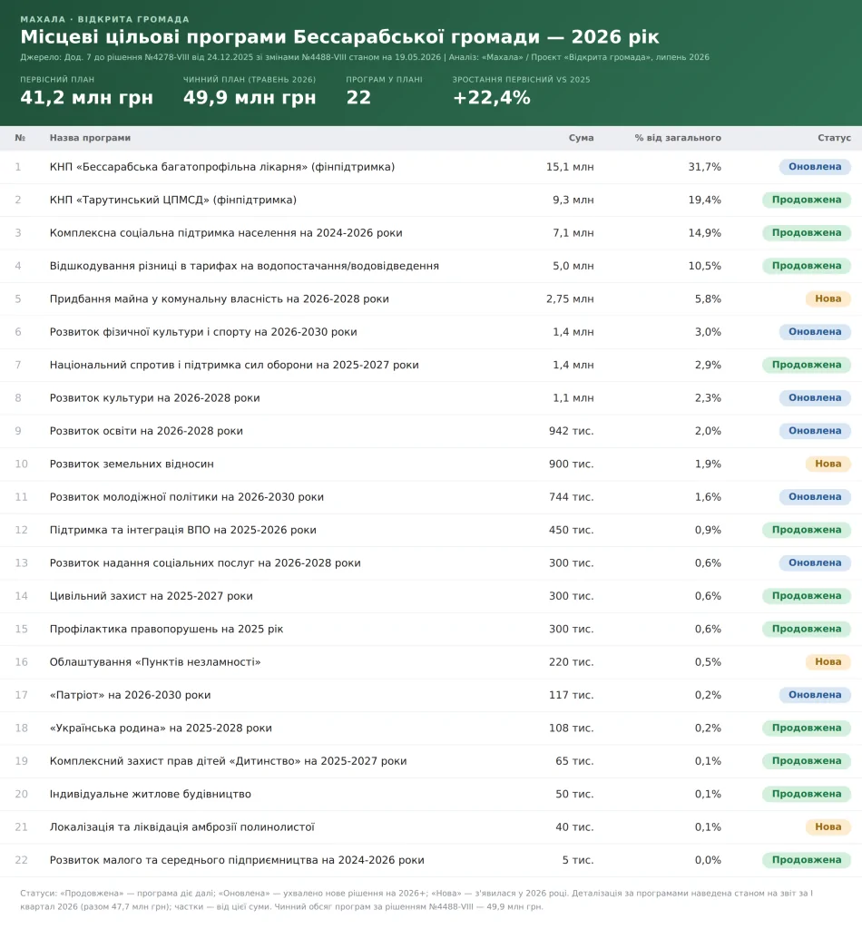Click the 'Сума' column header

pyautogui.click(x=581, y=138)
